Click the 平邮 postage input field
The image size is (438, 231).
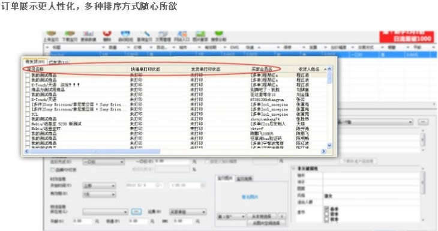pos(82,221)
